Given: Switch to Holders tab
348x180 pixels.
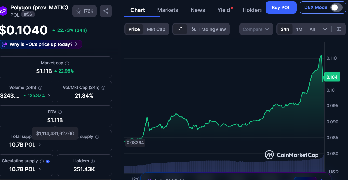Looking at the screenshot, I should [x=252, y=10].
